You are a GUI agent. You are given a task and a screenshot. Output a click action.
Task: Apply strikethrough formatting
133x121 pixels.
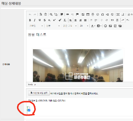point(45,20)
